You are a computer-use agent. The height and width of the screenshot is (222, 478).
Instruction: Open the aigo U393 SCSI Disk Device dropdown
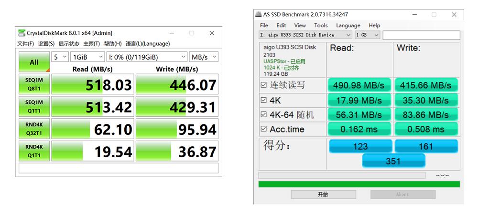(x=305, y=35)
